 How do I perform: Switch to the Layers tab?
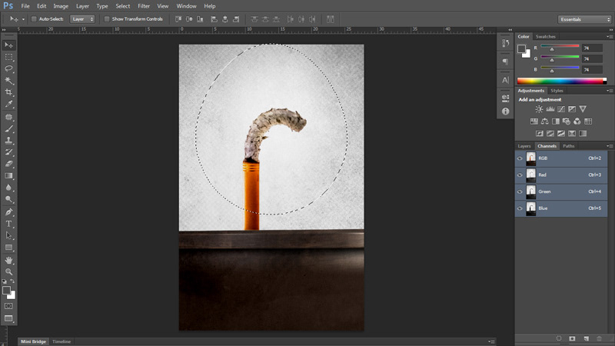(524, 145)
